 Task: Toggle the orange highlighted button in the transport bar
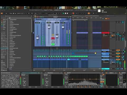(89, 13)
